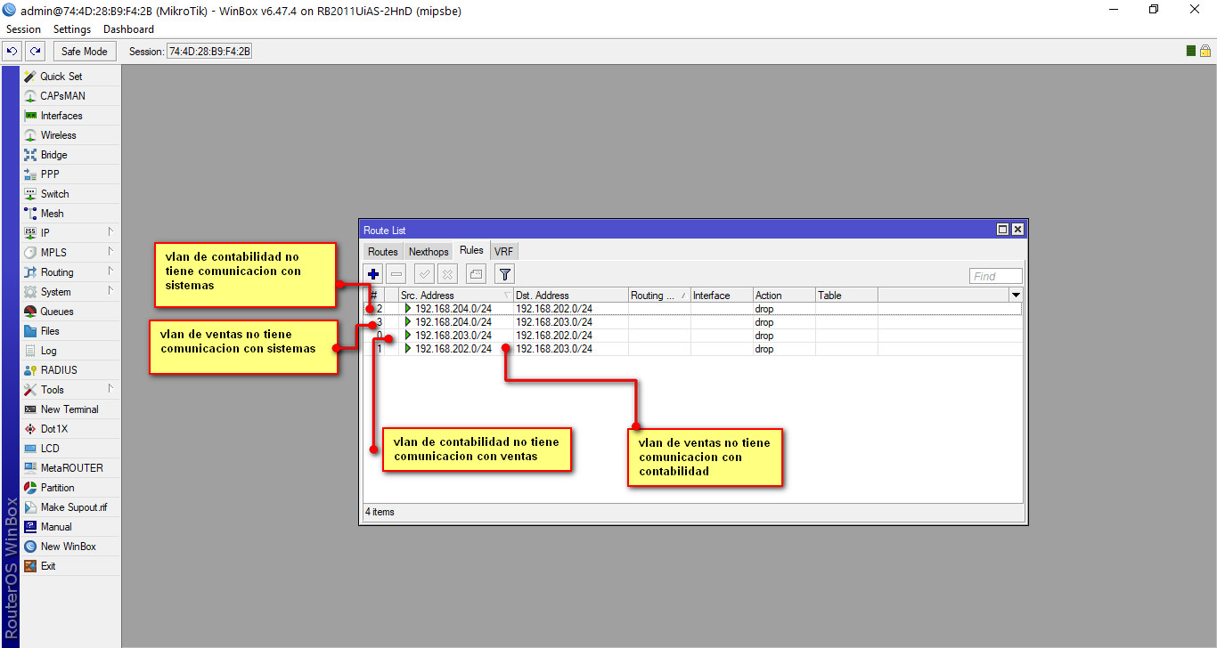Switch to the Nexthops tab
The image size is (1217, 648).
click(x=429, y=252)
